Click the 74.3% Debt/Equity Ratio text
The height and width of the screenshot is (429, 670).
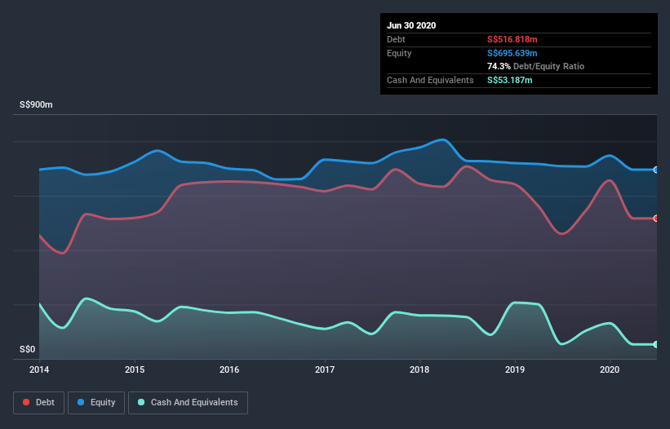[536, 66]
